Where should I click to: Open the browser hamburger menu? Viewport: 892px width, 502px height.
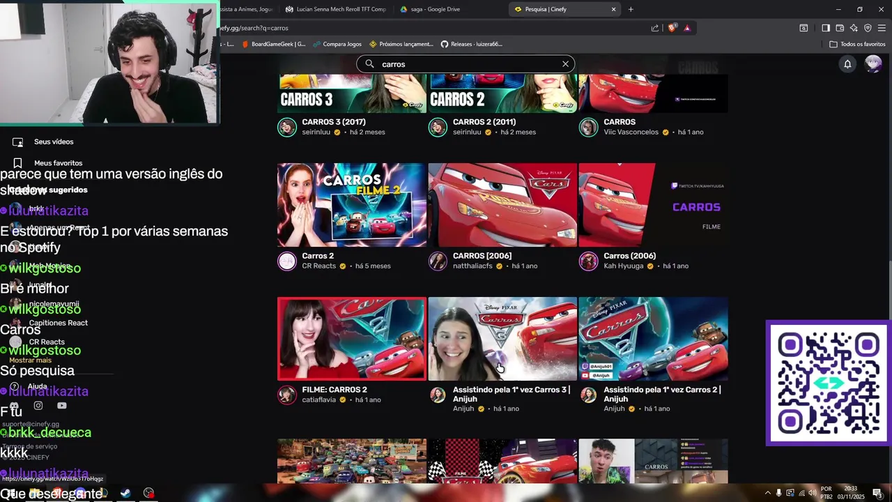[882, 28]
